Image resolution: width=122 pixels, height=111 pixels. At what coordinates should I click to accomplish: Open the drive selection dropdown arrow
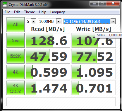point(113,21)
